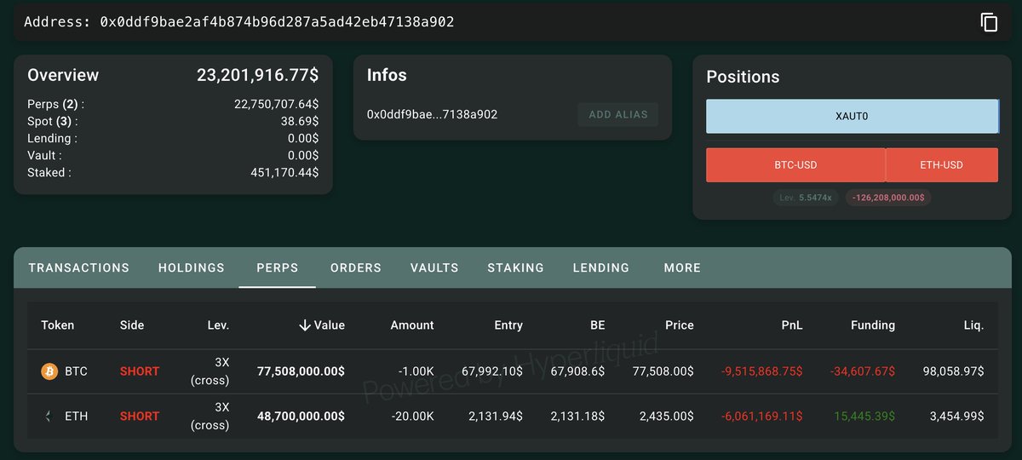Click the ETH-USD position block
Viewport: 1022px width, 460px height.
(x=941, y=165)
